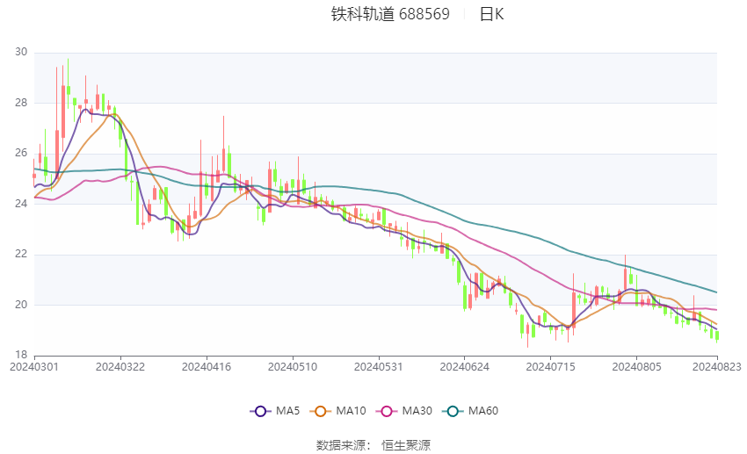Toggle the MA60 legend series

[x=470, y=411]
